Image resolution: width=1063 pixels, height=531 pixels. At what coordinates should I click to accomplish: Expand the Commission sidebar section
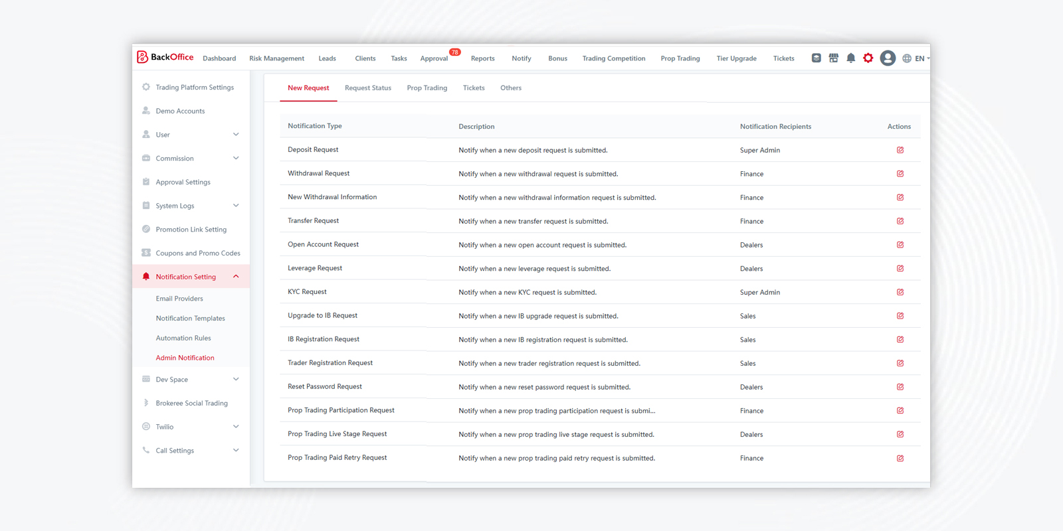(x=191, y=159)
